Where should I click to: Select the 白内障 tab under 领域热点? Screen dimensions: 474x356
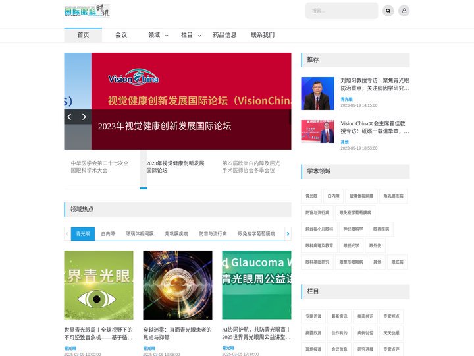[x=108, y=233]
